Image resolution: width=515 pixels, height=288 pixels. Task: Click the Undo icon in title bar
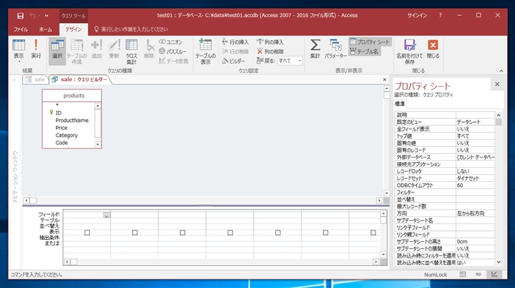(32, 15)
